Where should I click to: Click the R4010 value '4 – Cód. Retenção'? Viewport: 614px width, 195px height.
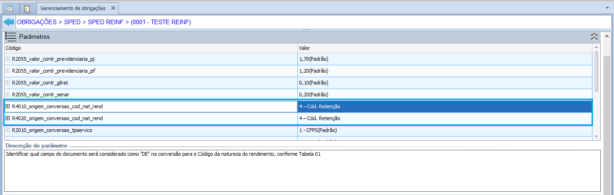click(x=319, y=106)
